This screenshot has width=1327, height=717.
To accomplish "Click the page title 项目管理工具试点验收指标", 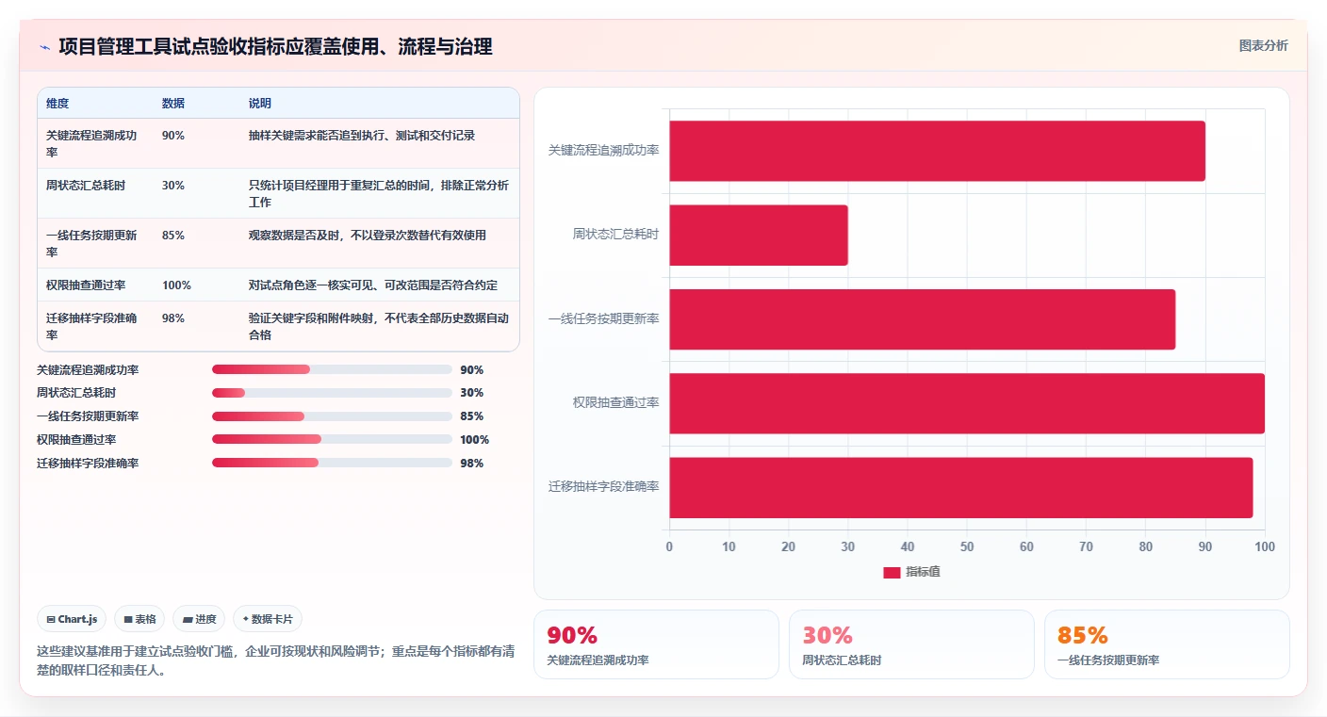I will [275, 47].
